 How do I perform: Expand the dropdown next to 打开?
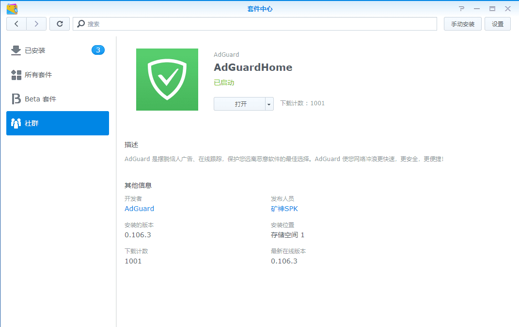pyautogui.click(x=268, y=103)
